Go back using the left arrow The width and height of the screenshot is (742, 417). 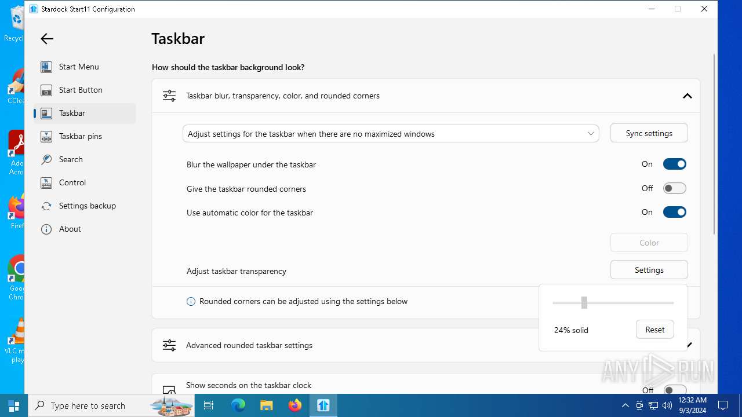coord(47,39)
